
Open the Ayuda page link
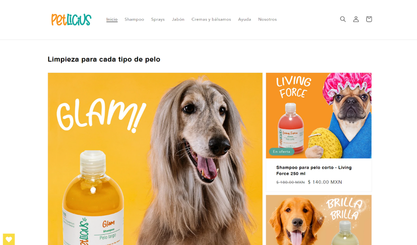click(x=245, y=19)
